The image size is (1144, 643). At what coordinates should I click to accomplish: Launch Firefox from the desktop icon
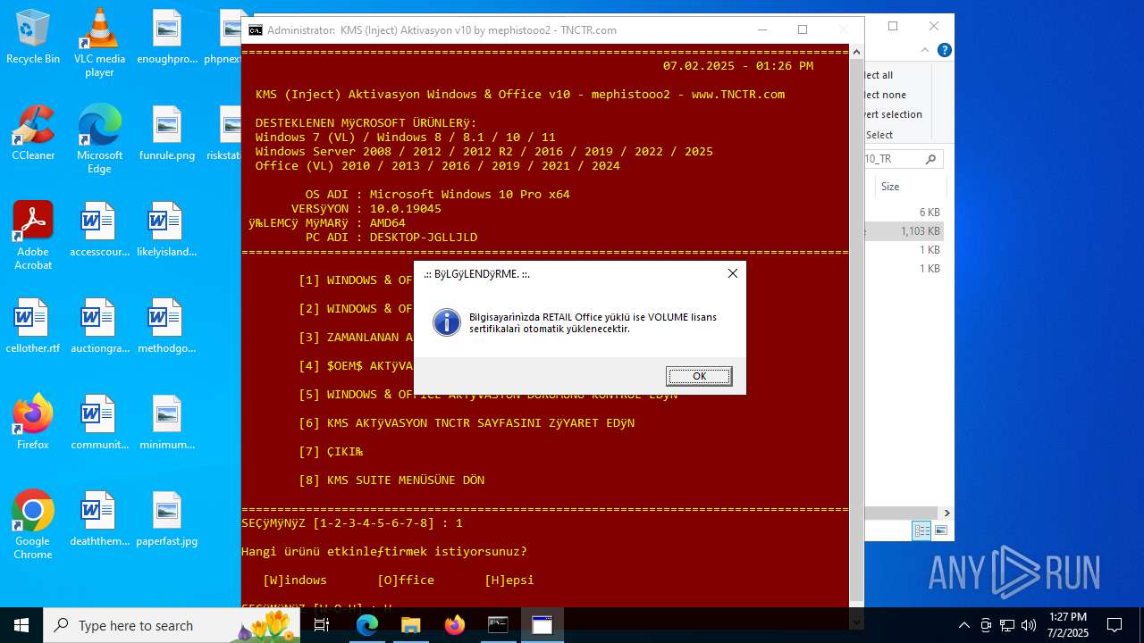(x=33, y=422)
